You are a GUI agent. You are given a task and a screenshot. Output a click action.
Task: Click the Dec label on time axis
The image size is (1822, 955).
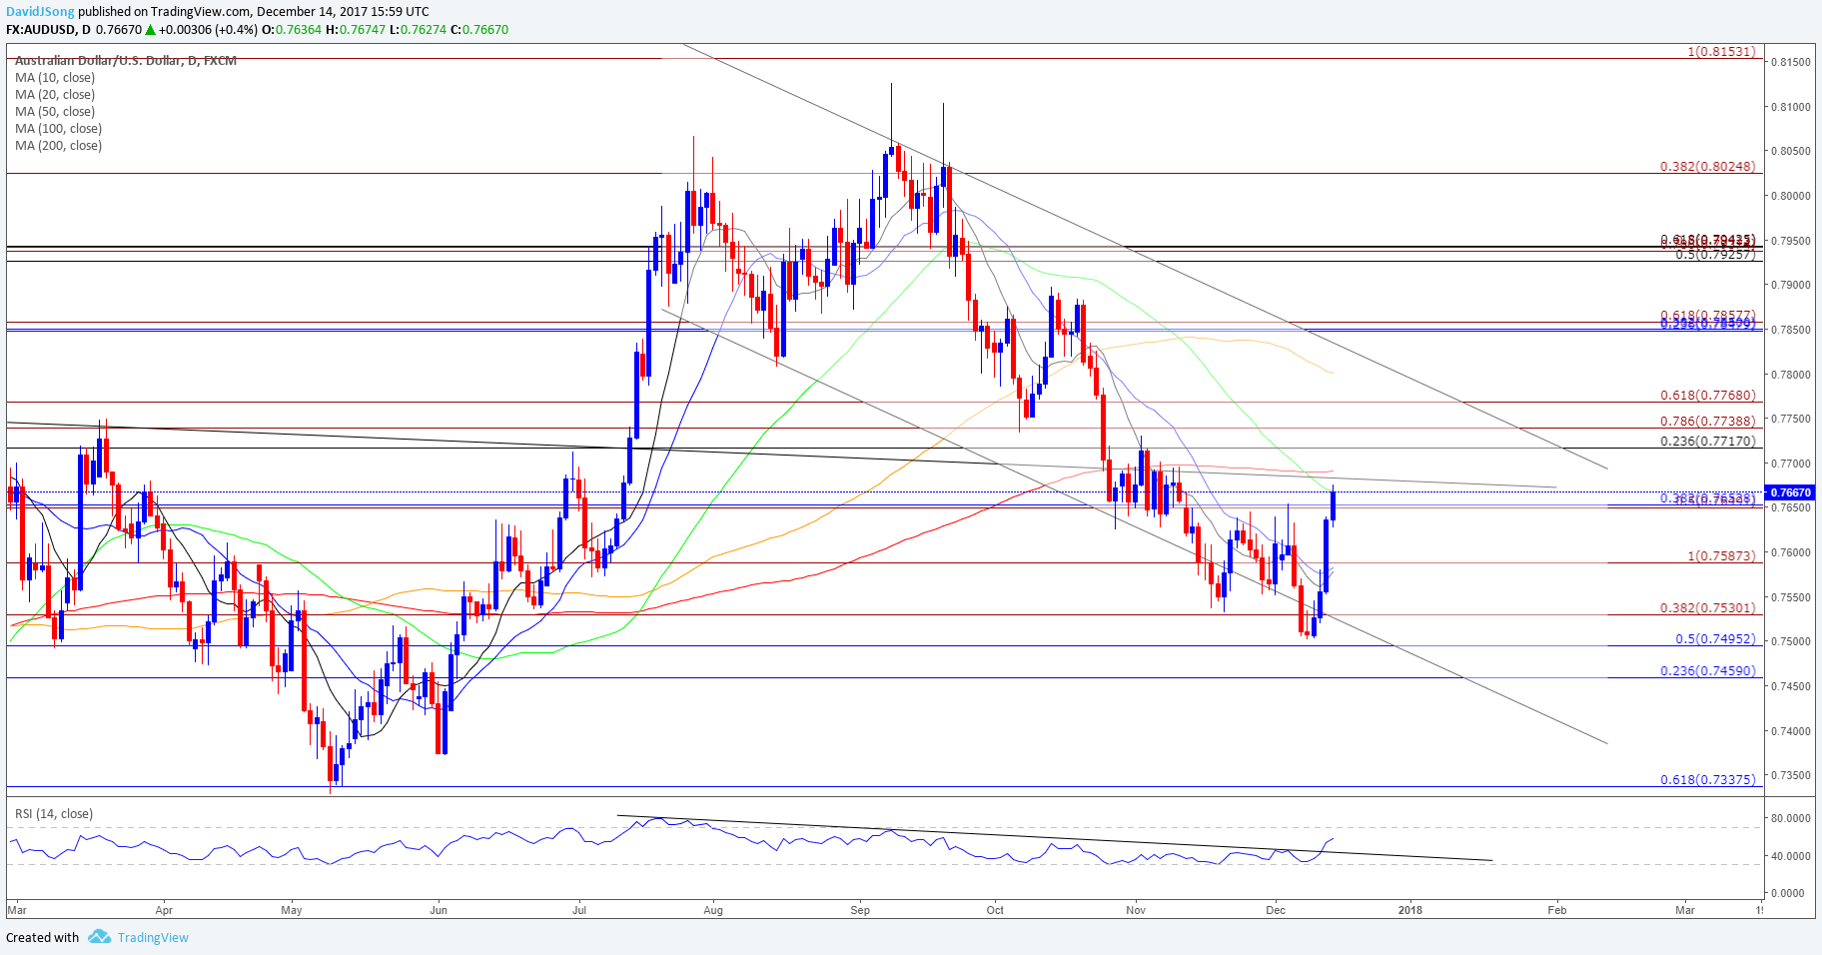[1276, 910]
